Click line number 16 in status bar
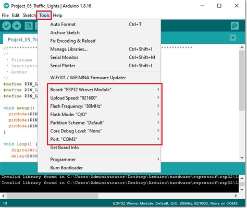 (5, 203)
